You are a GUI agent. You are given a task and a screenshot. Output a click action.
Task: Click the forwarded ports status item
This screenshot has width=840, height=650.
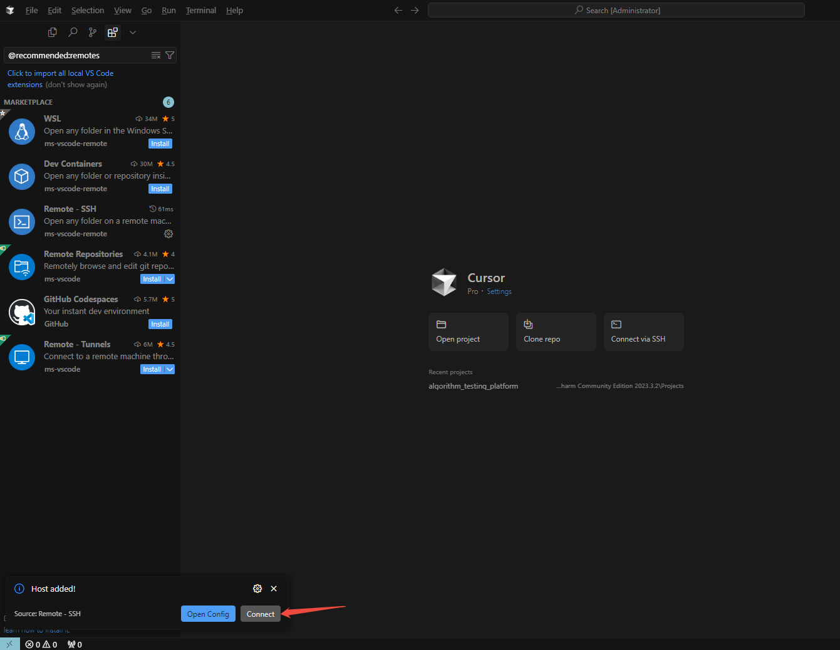coord(75,644)
